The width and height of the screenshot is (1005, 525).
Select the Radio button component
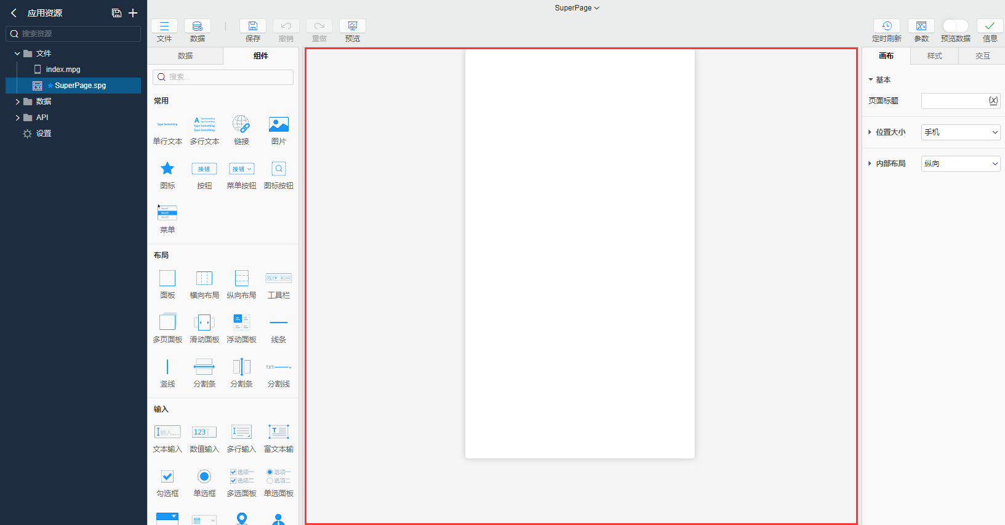(204, 477)
